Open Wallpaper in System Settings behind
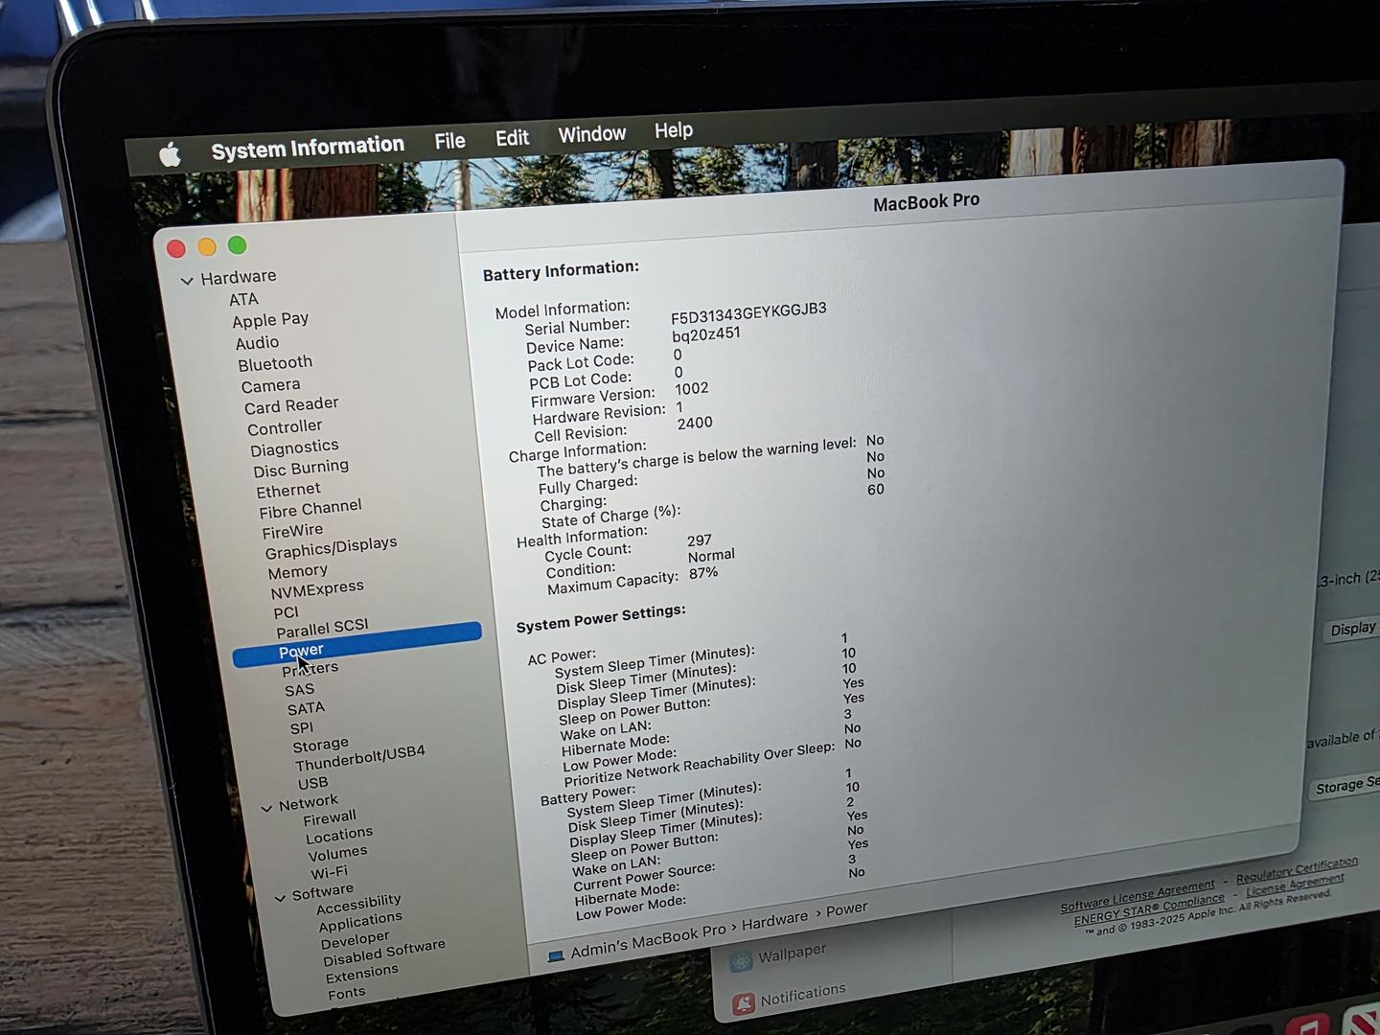The width and height of the screenshot is (1380, 1035). (x=792, y=955)
